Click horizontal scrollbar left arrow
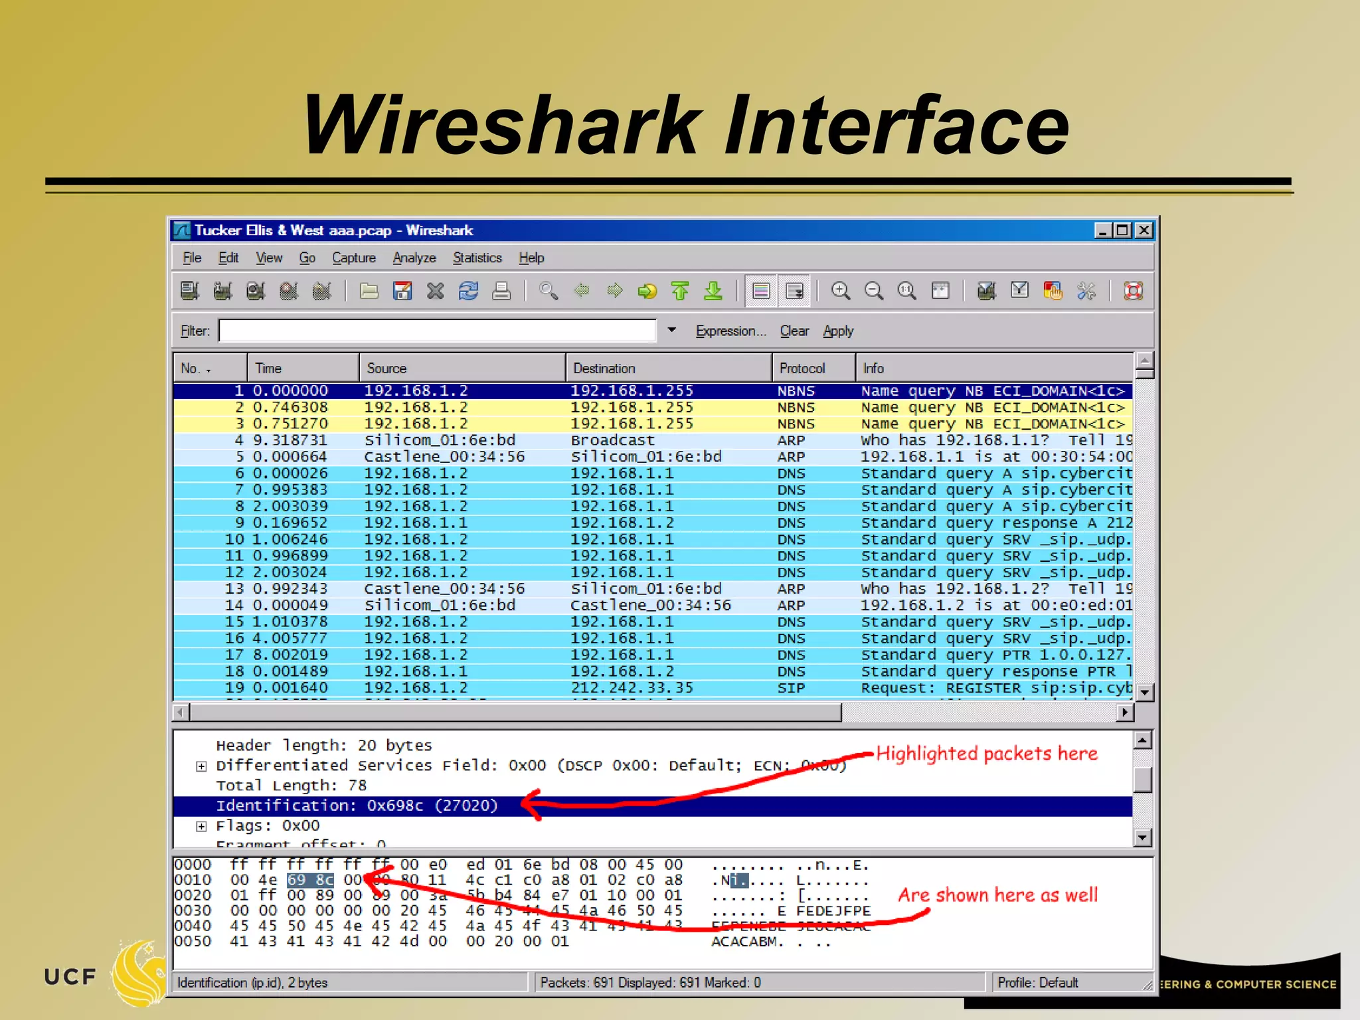This screenshot has width=1360, height=1020. point(181,713)
